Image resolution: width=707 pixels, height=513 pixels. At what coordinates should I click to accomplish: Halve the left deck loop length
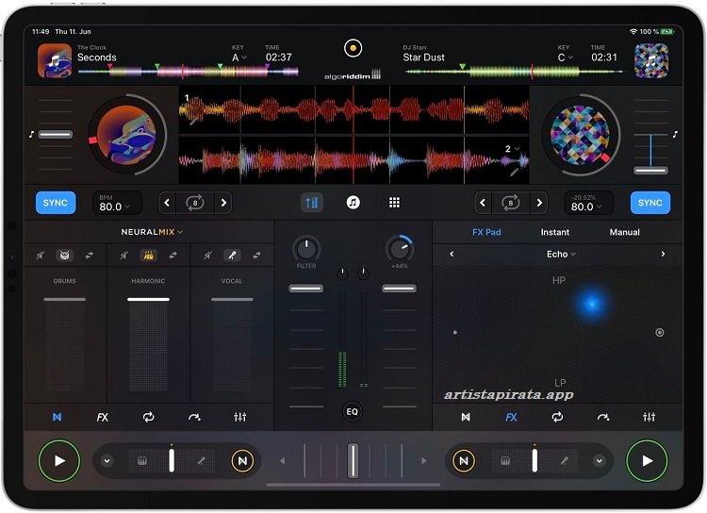167,203
